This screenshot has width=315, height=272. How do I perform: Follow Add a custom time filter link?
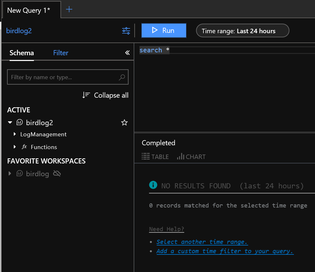pyautogui.click(x=225, y=251)
